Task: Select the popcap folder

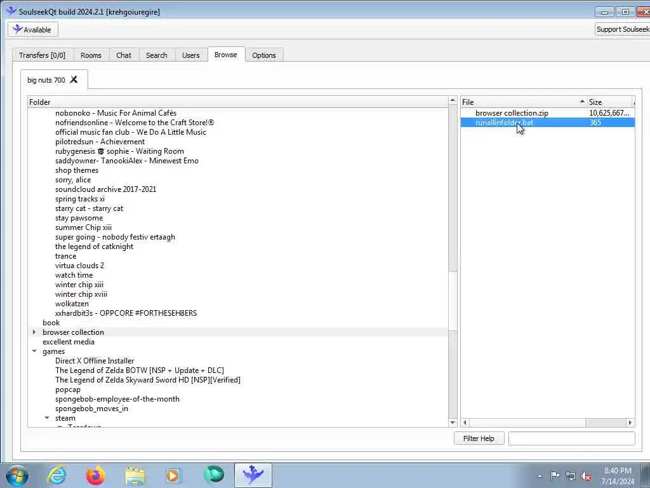Action: [x=67, y=390]
